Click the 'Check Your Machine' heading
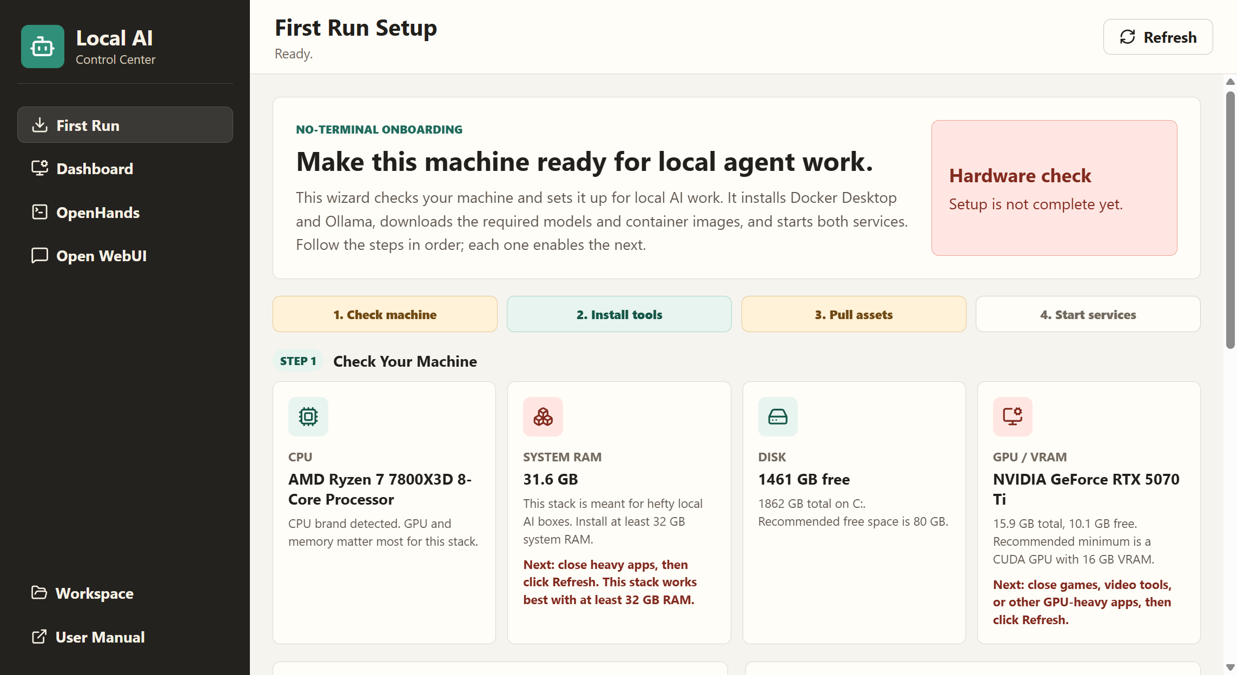Viewport: 1237px width, 675px height. pyautogui.click(x=405, y=361)
